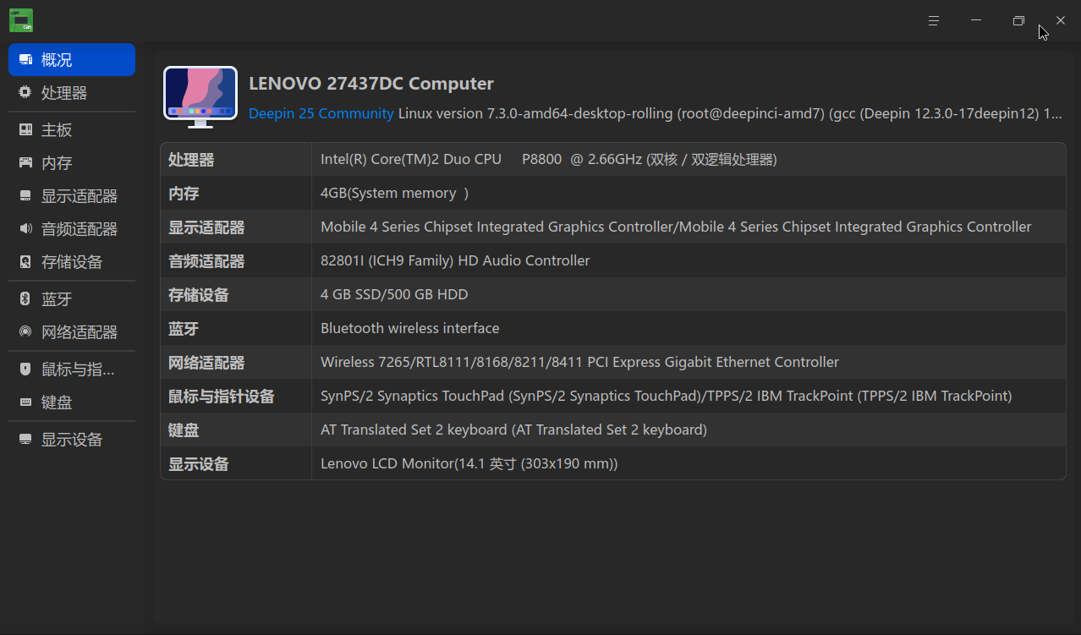
Task: Click the 4 GB SSD/500 GB HDD value
Action: coord(394,294)
